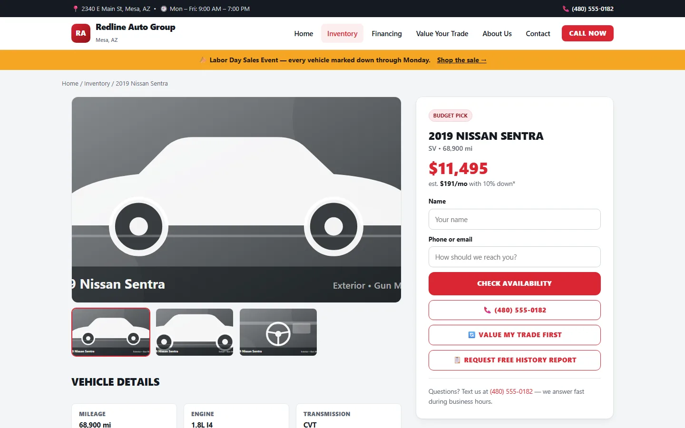Click the party icon in sale banner

pyautogui.click(x=203, y=60)
